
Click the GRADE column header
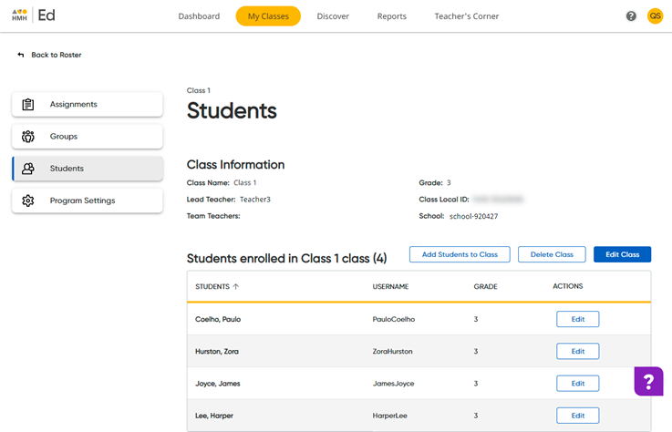(x=486, y=286)
